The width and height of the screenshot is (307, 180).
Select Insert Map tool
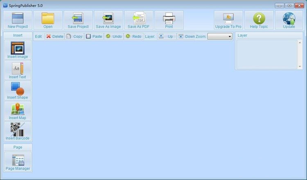[18, 111]
